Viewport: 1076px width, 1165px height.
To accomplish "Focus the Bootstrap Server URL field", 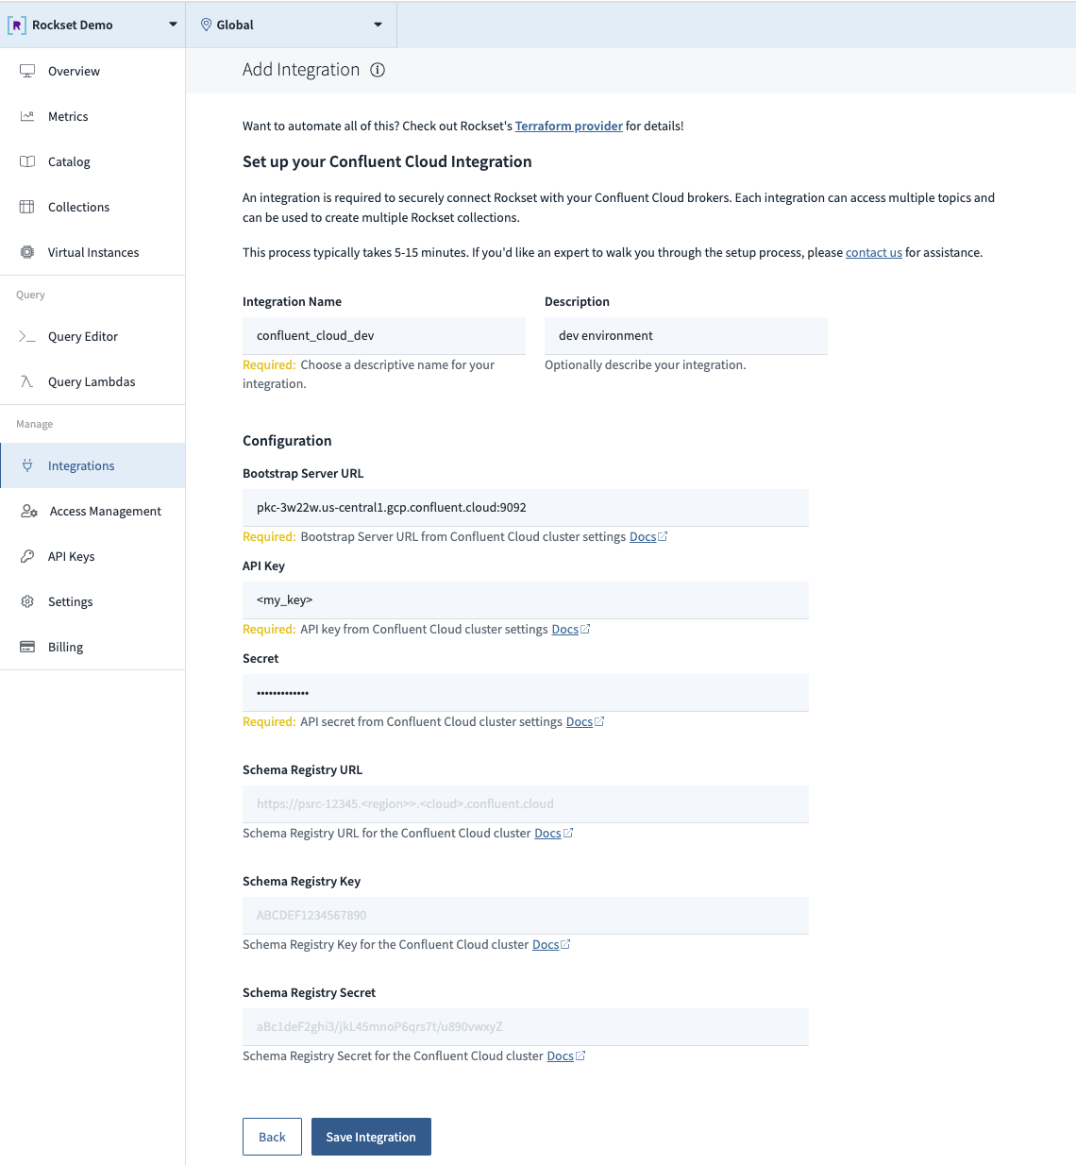I will click(526, 508).
